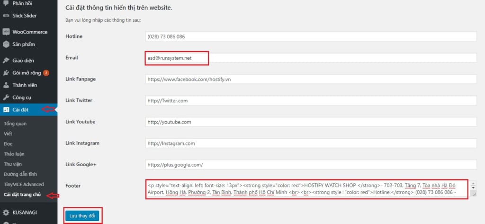Click the Thành viên user icon
The height and width of the screenshot is (224, 485).
[x=6, y=85]
